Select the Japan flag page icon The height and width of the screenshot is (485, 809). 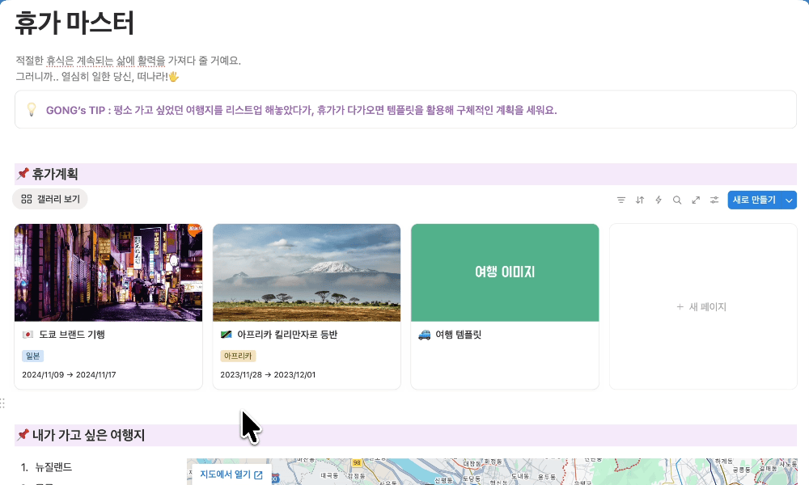pos(28,335)
